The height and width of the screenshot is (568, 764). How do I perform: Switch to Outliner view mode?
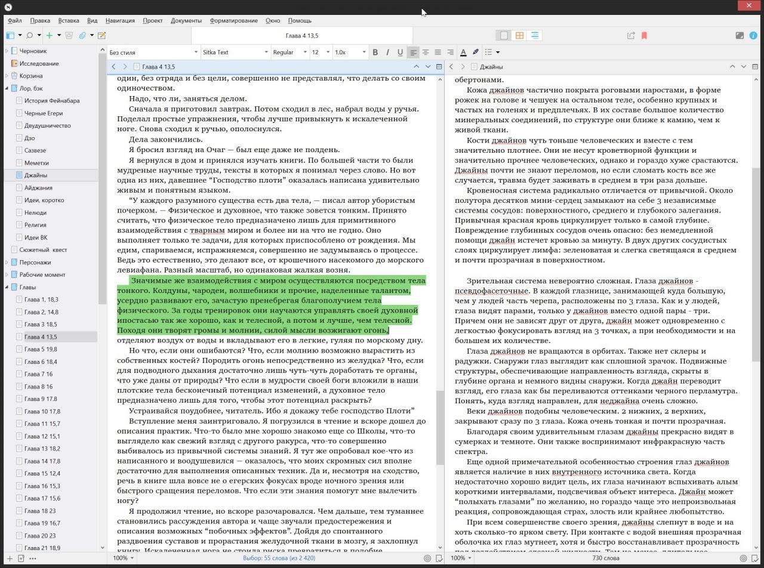(534, 35)
